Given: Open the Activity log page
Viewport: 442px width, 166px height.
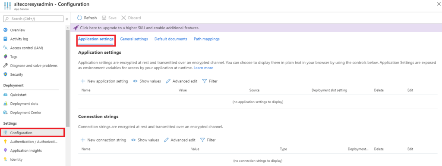Looking at the screenshot, I should pyautogui.click(x=19, y=39).
